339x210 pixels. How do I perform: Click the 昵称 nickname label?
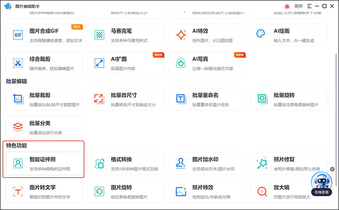299,6
